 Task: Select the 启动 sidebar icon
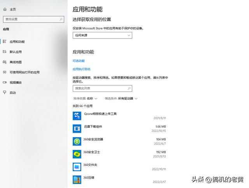[x=5, y=92]
